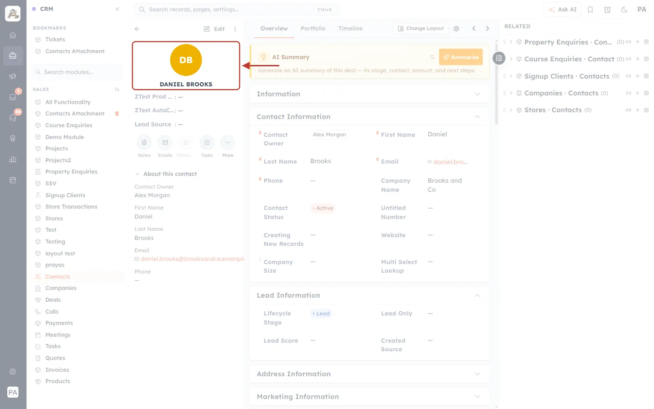
Task: Expand Course Enquiries · Contact related list
Action: (x=511, y=59)
